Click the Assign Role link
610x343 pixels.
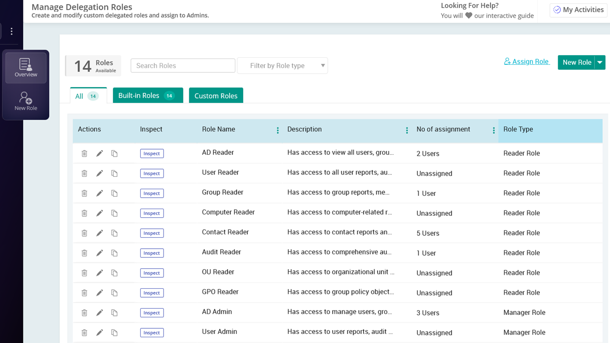point(527,61)
